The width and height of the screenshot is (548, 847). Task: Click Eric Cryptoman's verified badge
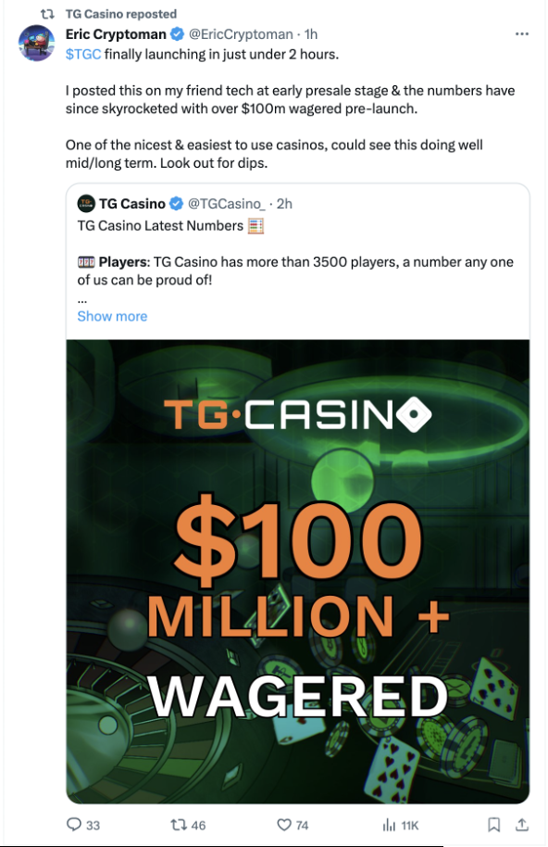click(x=177, y=34)
